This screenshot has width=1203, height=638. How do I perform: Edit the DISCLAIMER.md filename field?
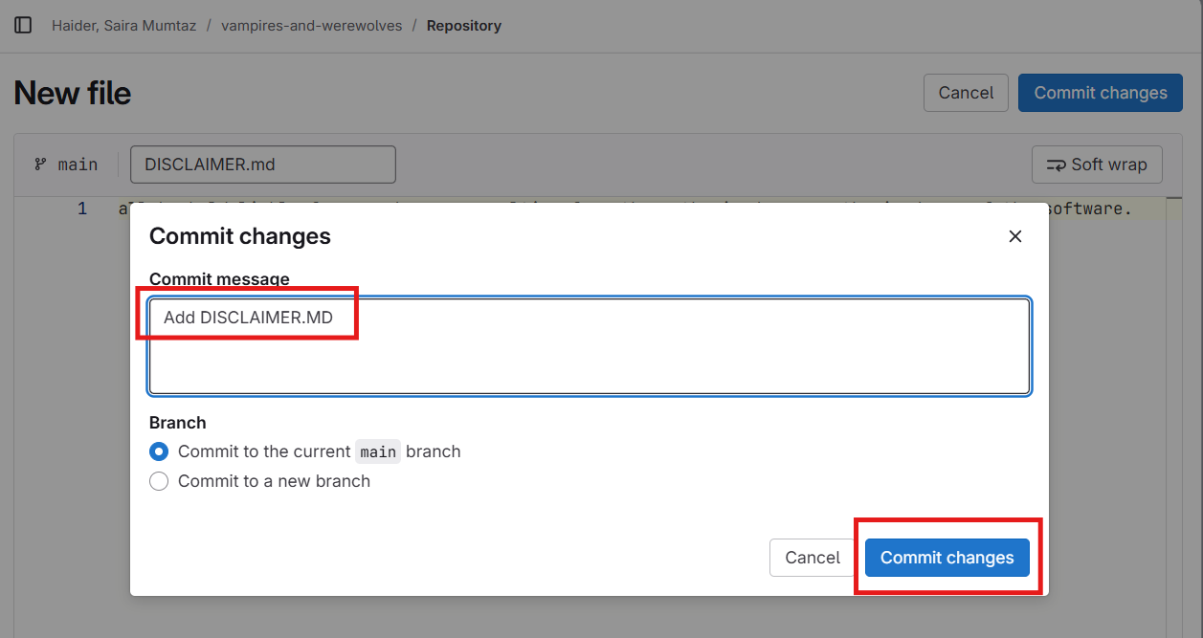tap(263, 165)
